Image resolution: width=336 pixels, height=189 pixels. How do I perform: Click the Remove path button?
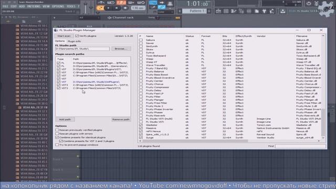[x=121, y=120]
